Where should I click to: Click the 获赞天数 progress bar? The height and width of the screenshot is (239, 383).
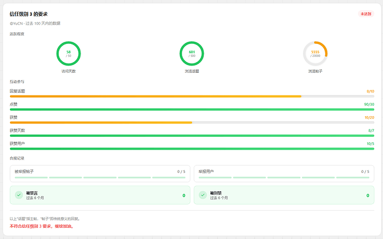coord(191,136)
